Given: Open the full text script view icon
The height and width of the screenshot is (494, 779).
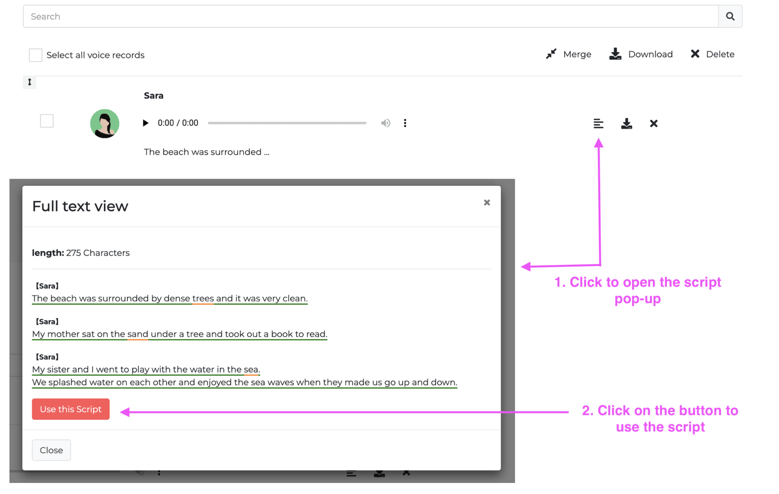Looking at the screenshot, I should (598, 123).
